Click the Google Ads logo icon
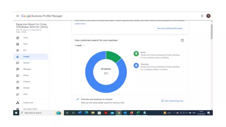 click(x=18, y=103)
